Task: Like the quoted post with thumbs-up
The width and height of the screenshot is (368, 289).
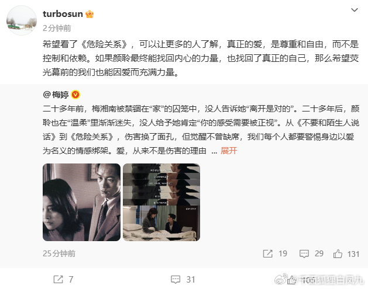Action: click(x=338, y=253)
